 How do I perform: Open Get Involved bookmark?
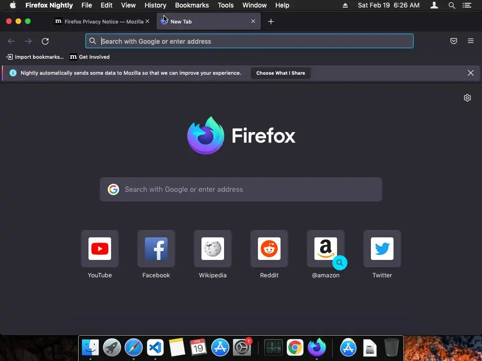(90, 57)
